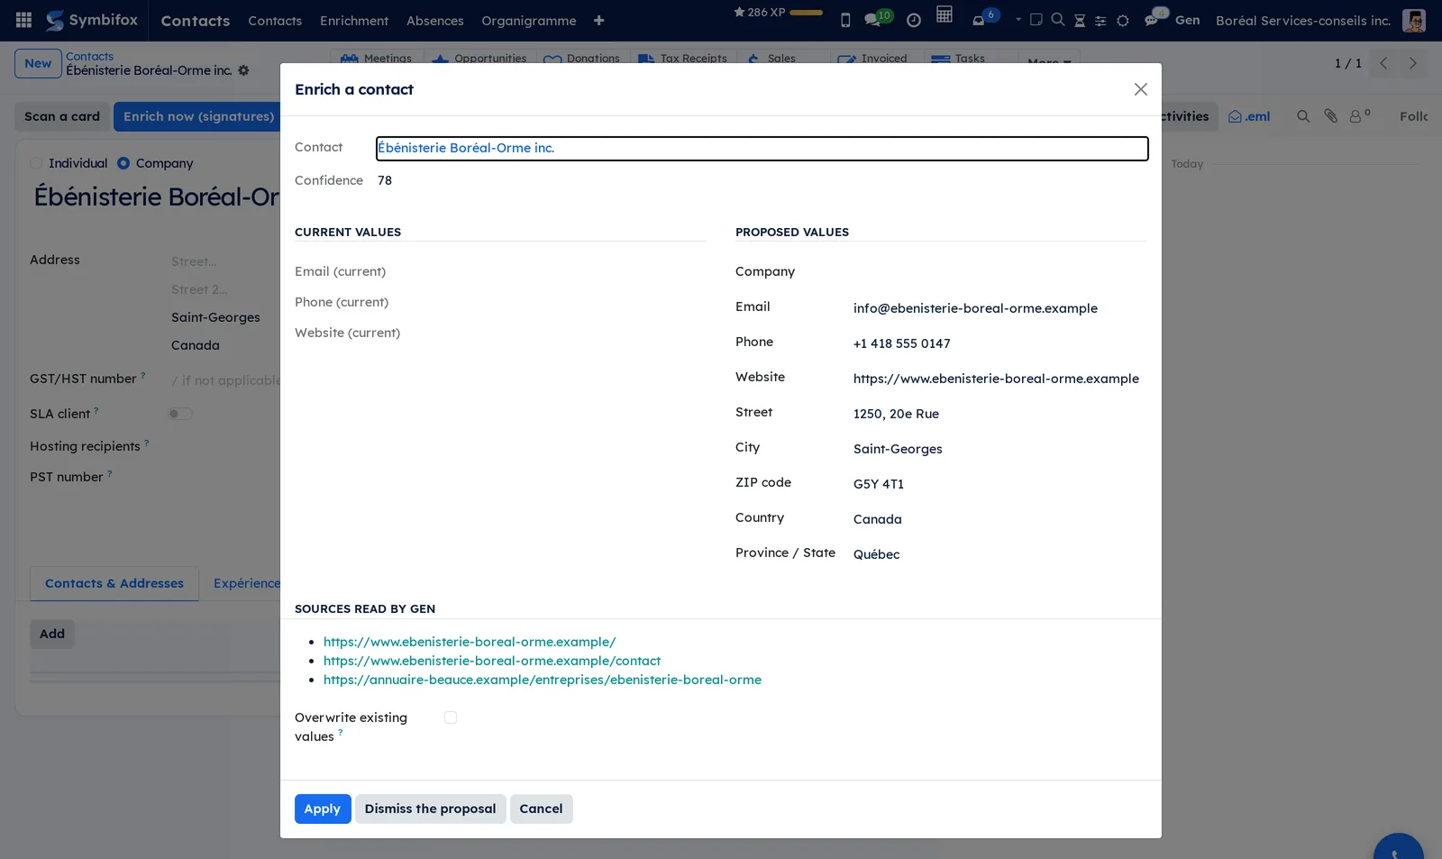Open conversations icon with badge 10
The image size is (1442, 859).
coord(877,18)
